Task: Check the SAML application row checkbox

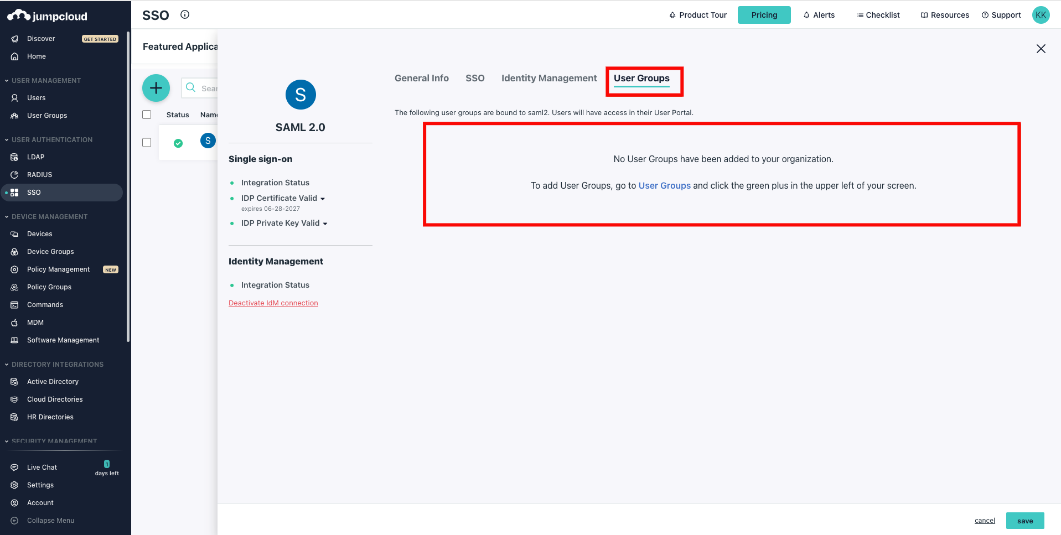Action: coord(147,142)
